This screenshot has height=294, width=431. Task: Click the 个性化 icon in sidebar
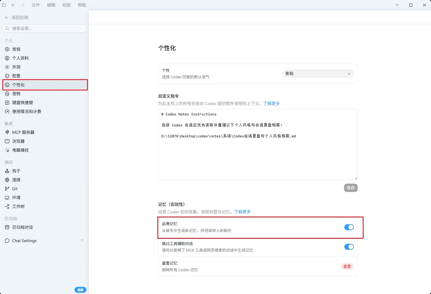(x=7, y=85)
